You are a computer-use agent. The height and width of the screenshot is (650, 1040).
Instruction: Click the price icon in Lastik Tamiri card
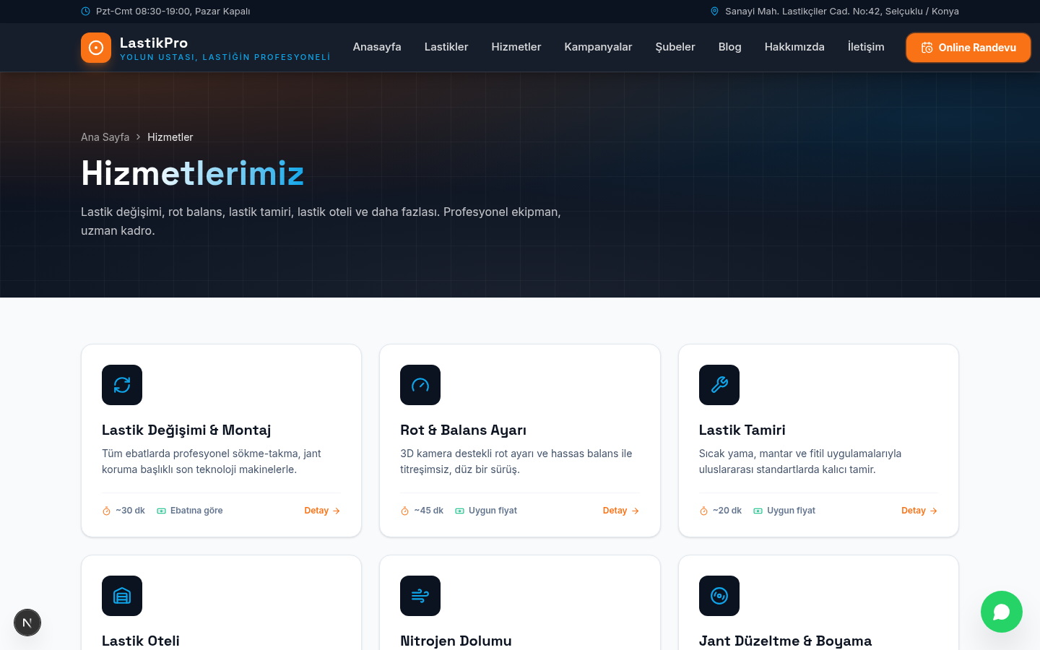758,511
